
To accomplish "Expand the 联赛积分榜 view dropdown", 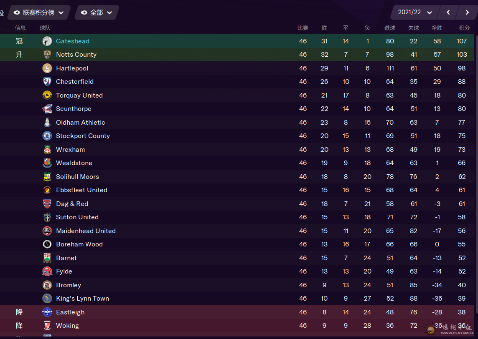I will coord(61,13).
